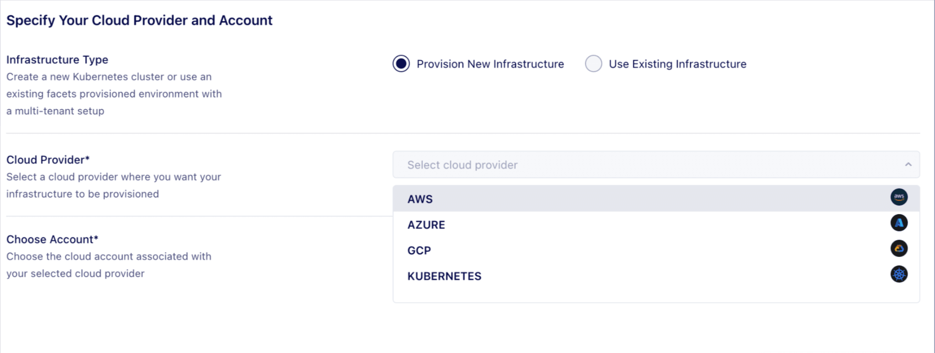935x353 pixels.
Task: Click the AWS logo icon
Action: pyautogui.click(x=899, y=197)
